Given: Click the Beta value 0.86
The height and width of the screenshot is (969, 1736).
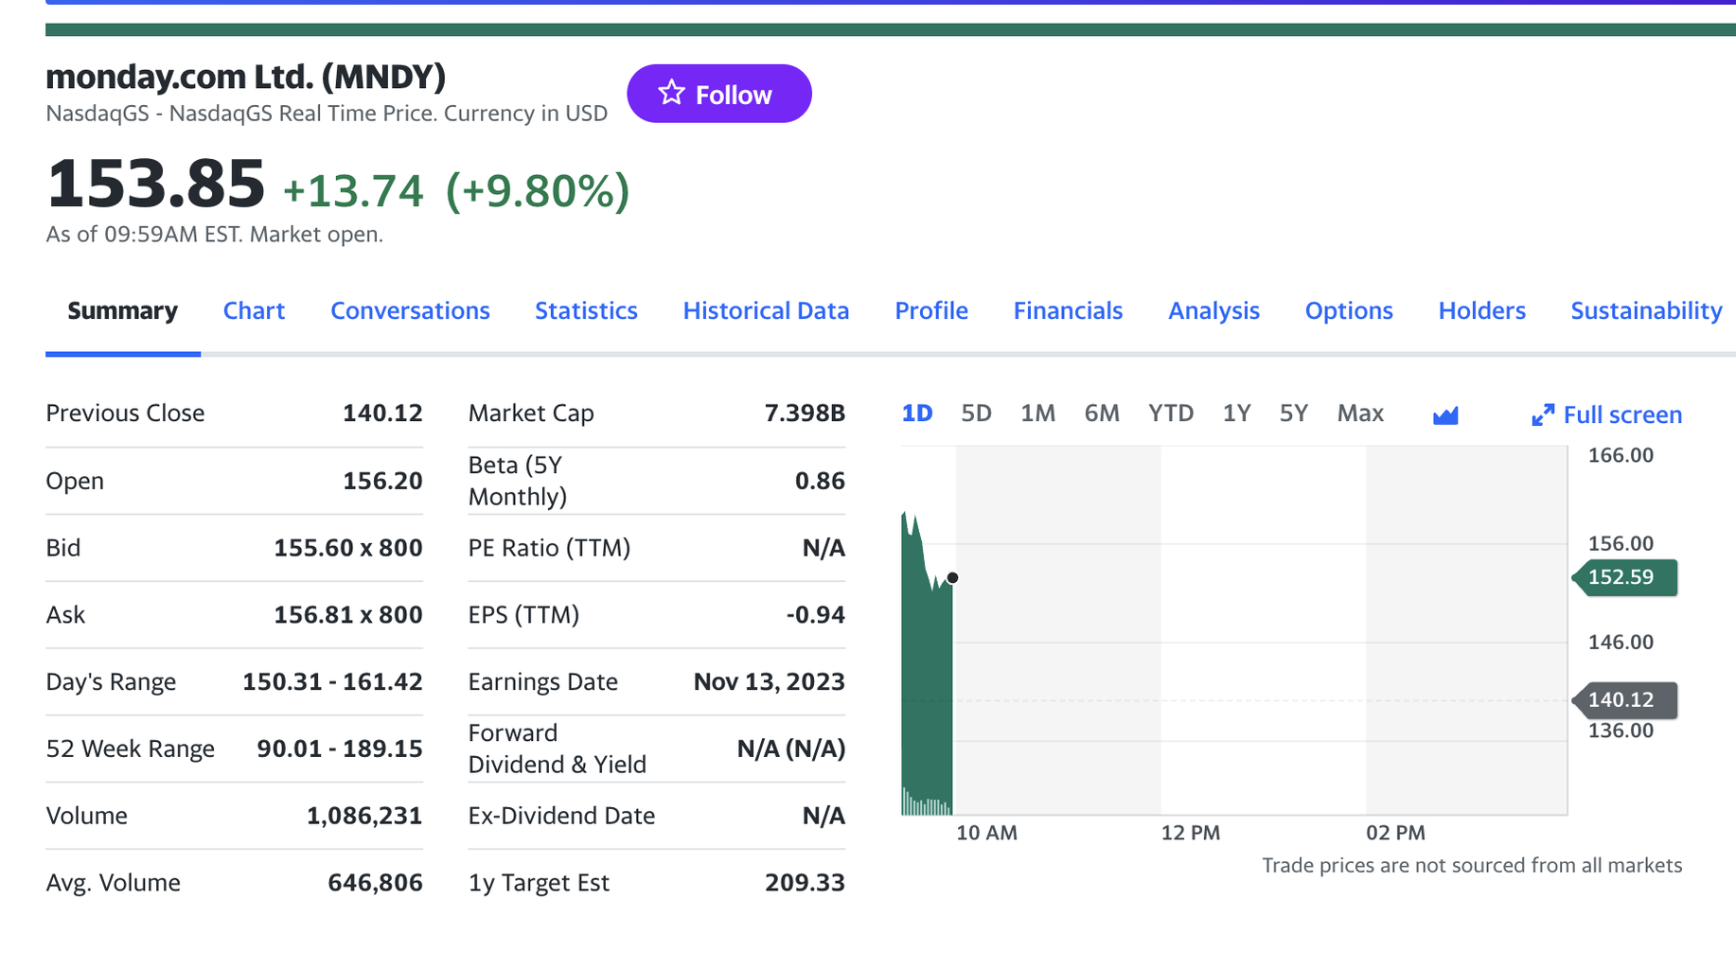Looking at the screenshot, I should coord(820,481).
